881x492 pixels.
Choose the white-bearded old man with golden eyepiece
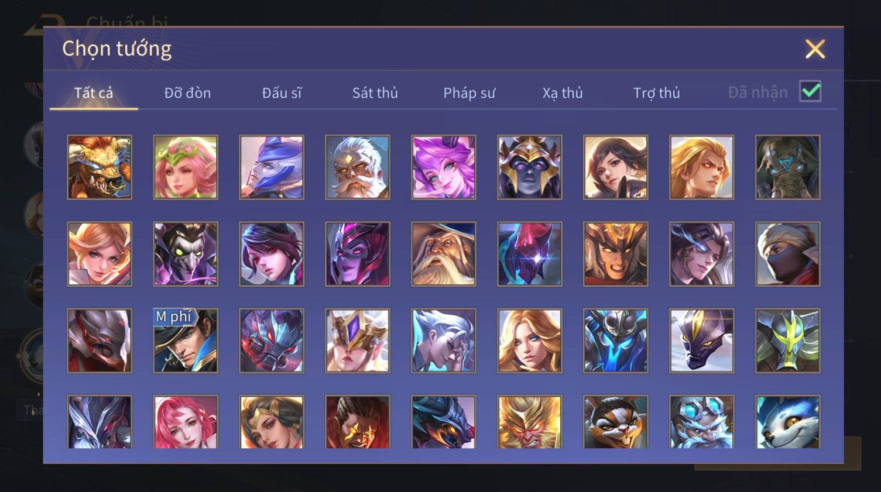(358, 167)
